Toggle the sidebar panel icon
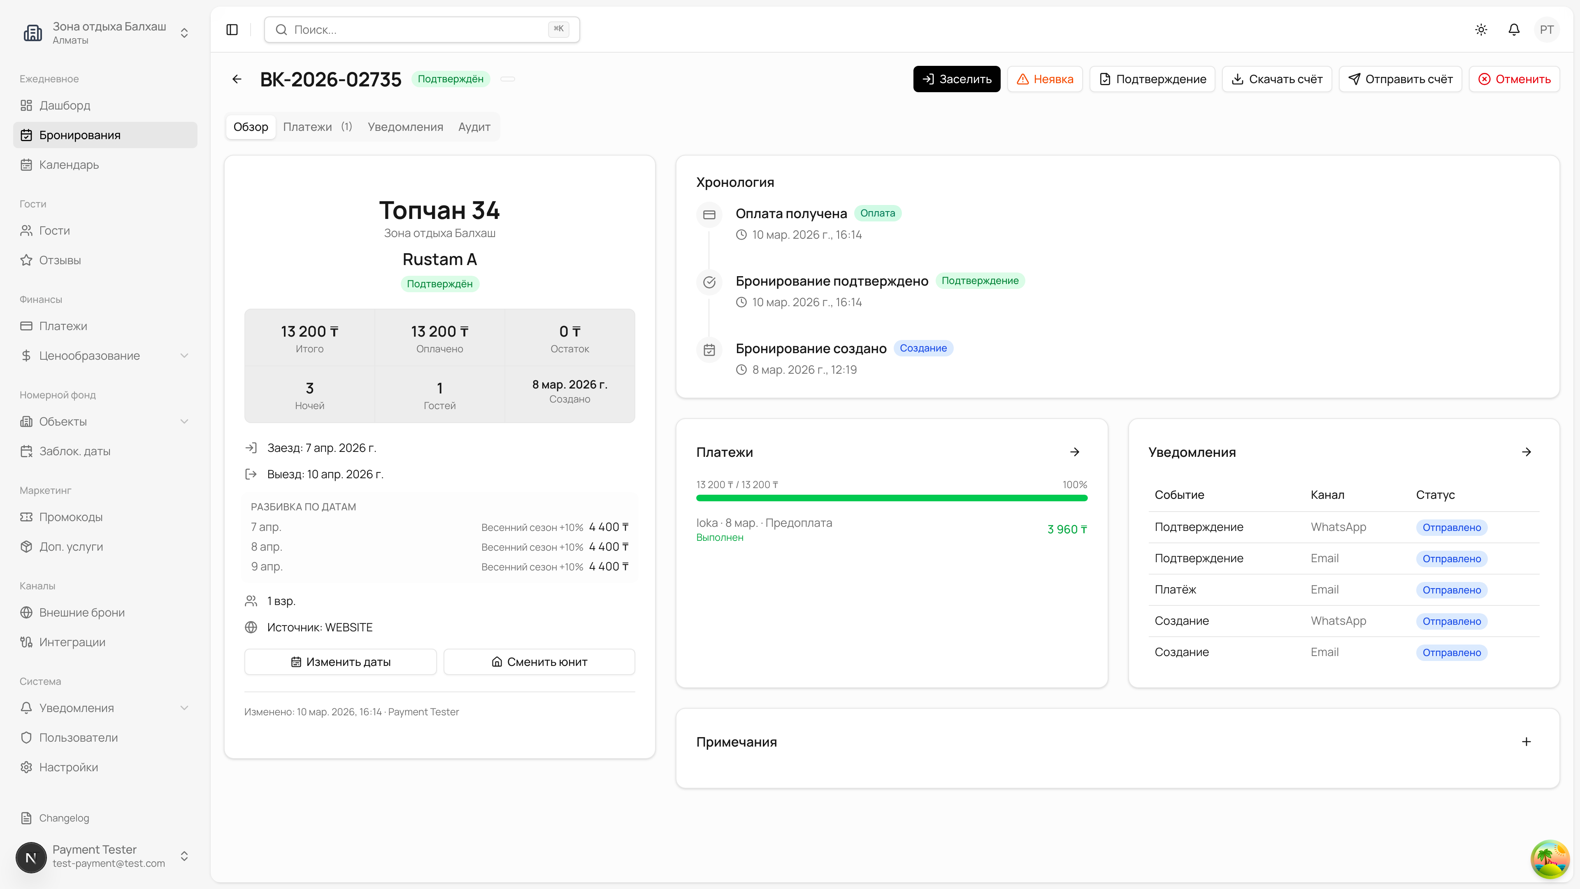The width and height of the screenshot is (1580, 889). (232, 30)
